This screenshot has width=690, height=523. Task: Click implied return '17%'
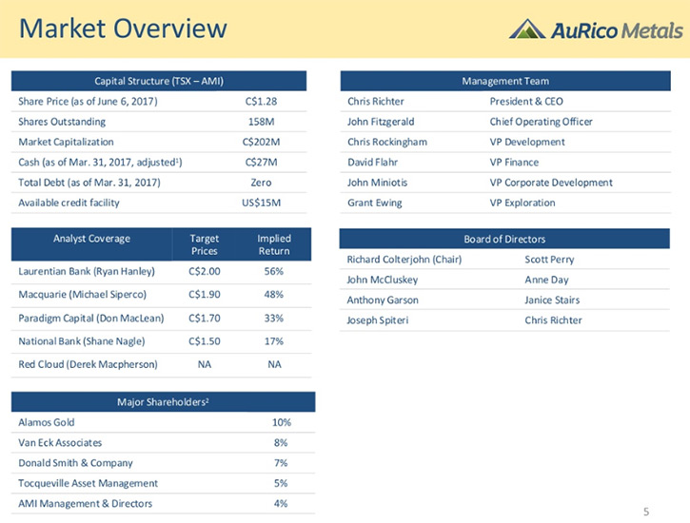[x=274, y=341]
